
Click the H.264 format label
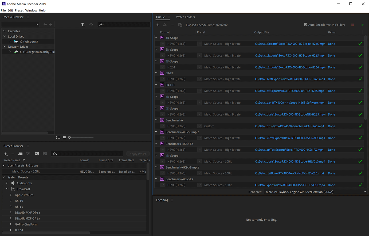(171, 67)
